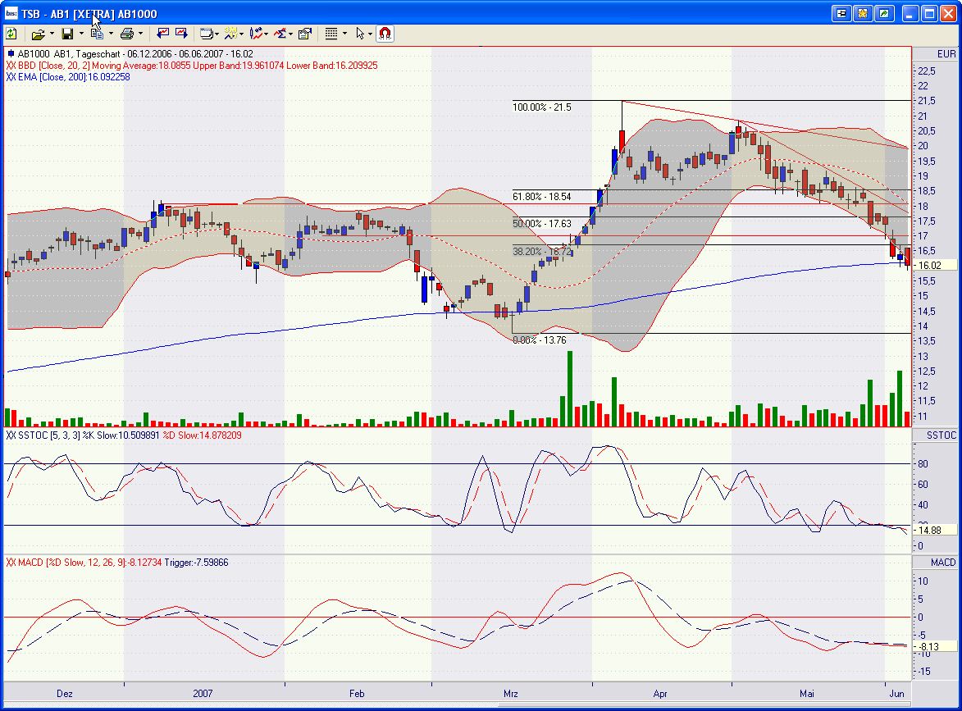Click the connector icon in title bar
The width and height of the screenshot is (962, 711).
click(x=841, y=13)
